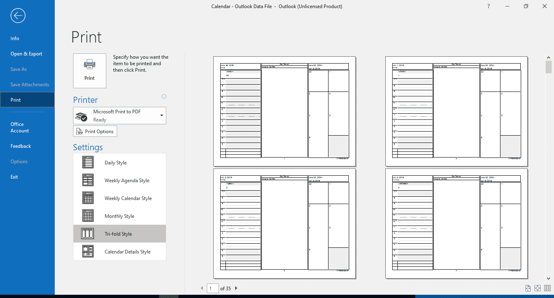Pick the Weekly Calendar Style icon
Image resolution: width=554 pixels, height=298 pixels.
tap(88, 198)
